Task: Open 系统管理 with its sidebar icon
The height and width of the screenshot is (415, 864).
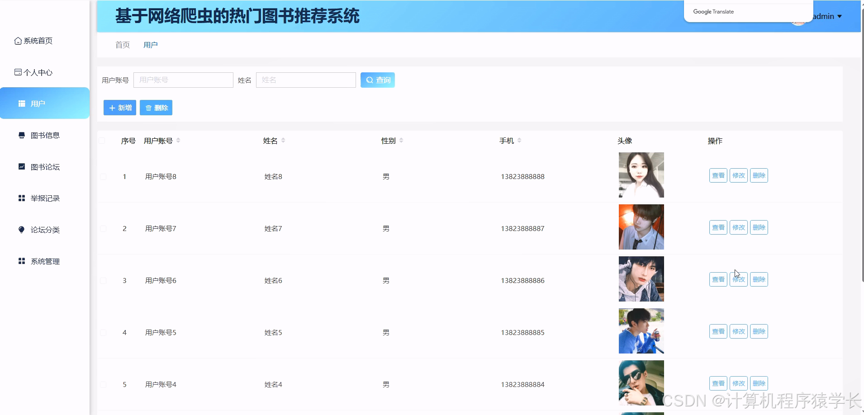Action: coord(21,261)
